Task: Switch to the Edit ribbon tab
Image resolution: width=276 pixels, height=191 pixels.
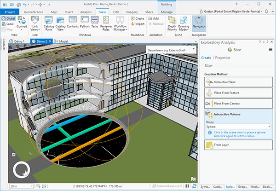Action: 116,12
